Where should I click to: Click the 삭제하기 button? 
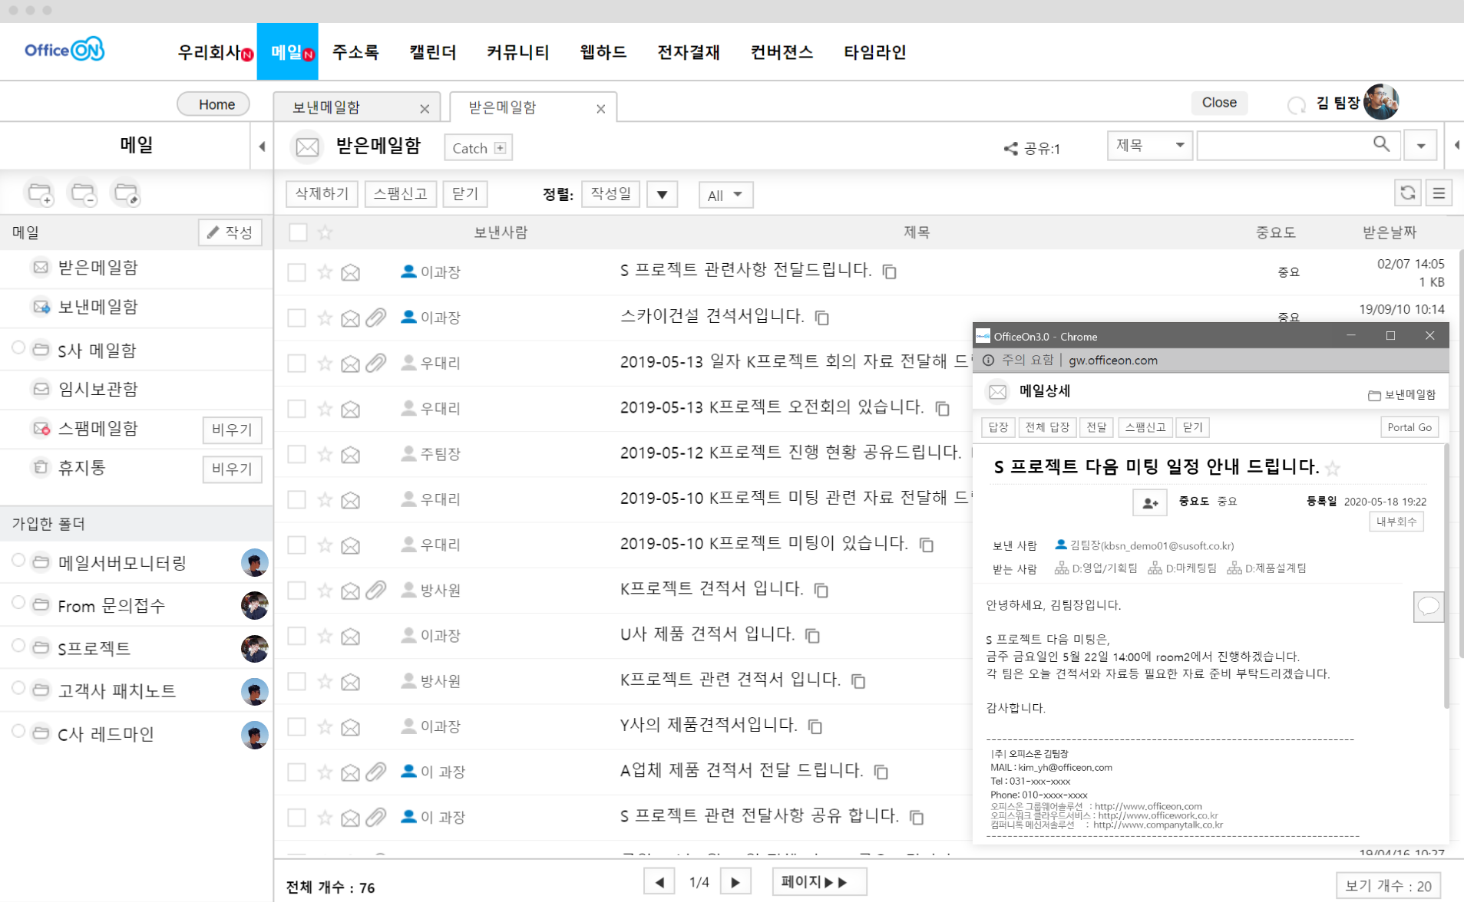point(322,194)
